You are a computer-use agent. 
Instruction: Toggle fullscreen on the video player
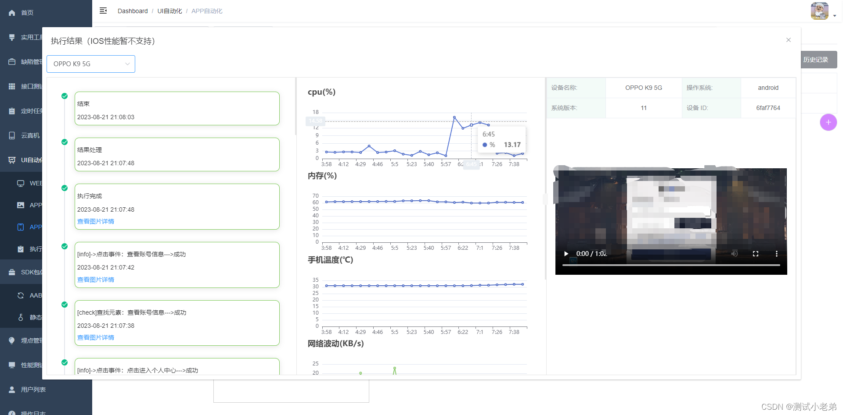[x=756, y=253]
